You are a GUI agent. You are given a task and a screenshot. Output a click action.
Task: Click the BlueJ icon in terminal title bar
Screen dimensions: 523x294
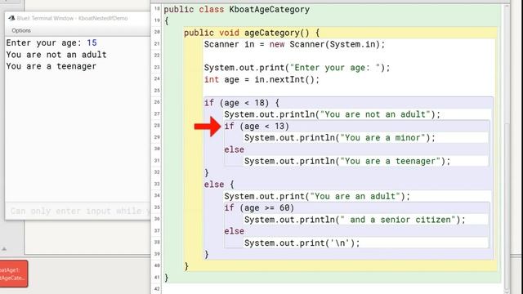11,18
